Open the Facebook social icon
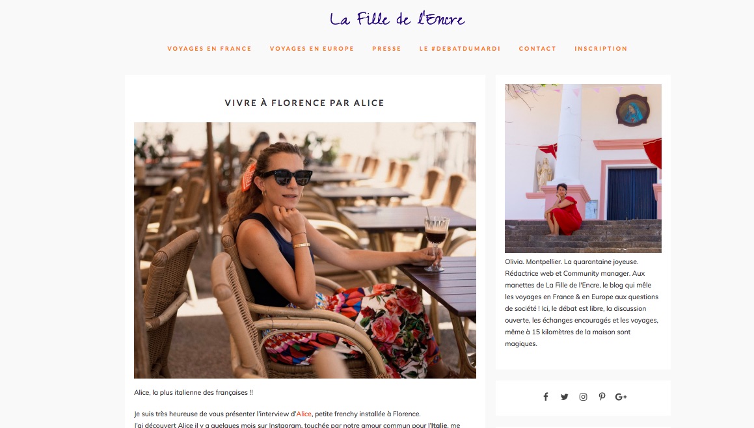754x428 pixels. point(545,397)
